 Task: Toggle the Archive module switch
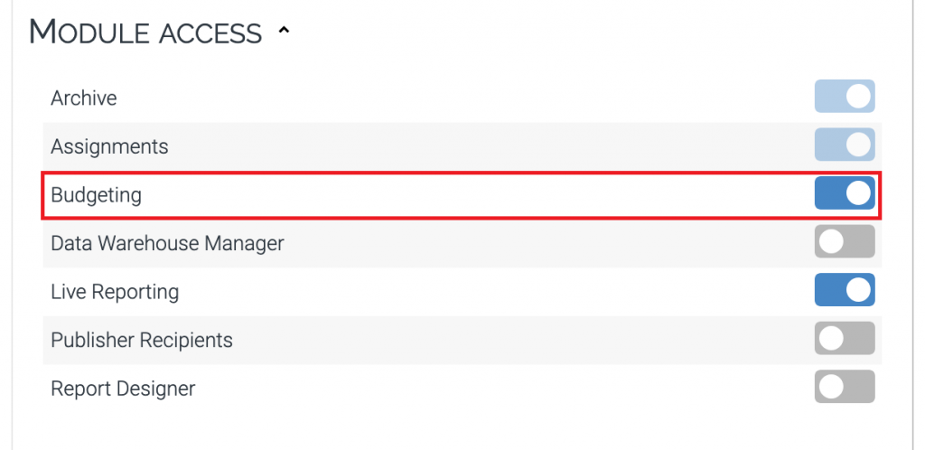tap(845, 96)
